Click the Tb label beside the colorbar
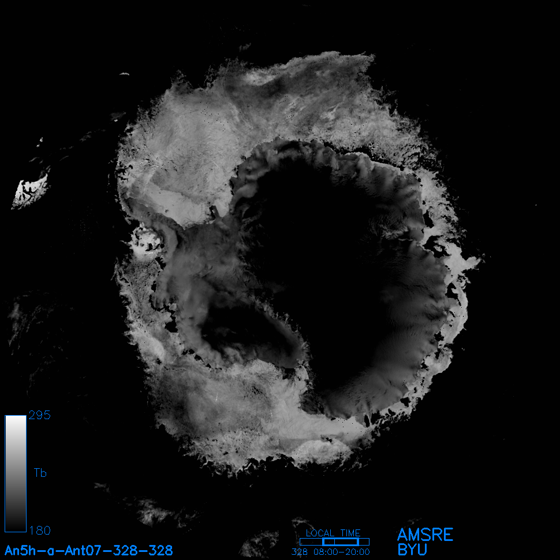This screenshot has width=560, height=560. (40, 473)
